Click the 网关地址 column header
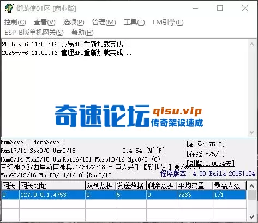The width and height of the screenshot is (258, 223). click(52, 185)
